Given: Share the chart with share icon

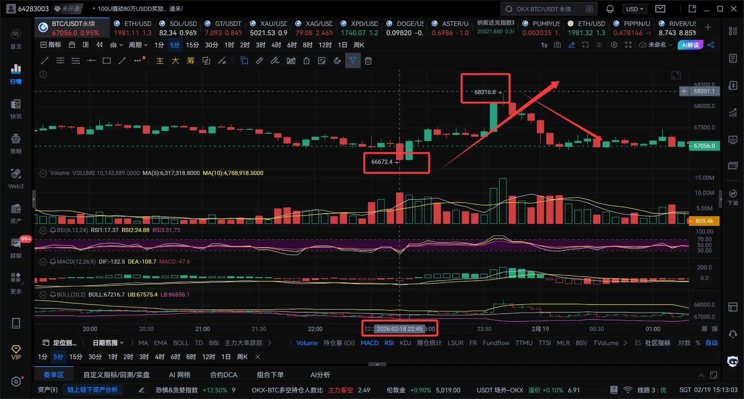Looking at the screenshot, I should [x=711, y=45].
